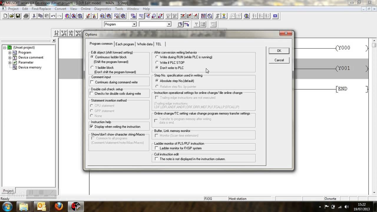This screenshot has width=377, height=212.
Task: Click the Undo arrow icon
Action: click(x=53, y=16)
